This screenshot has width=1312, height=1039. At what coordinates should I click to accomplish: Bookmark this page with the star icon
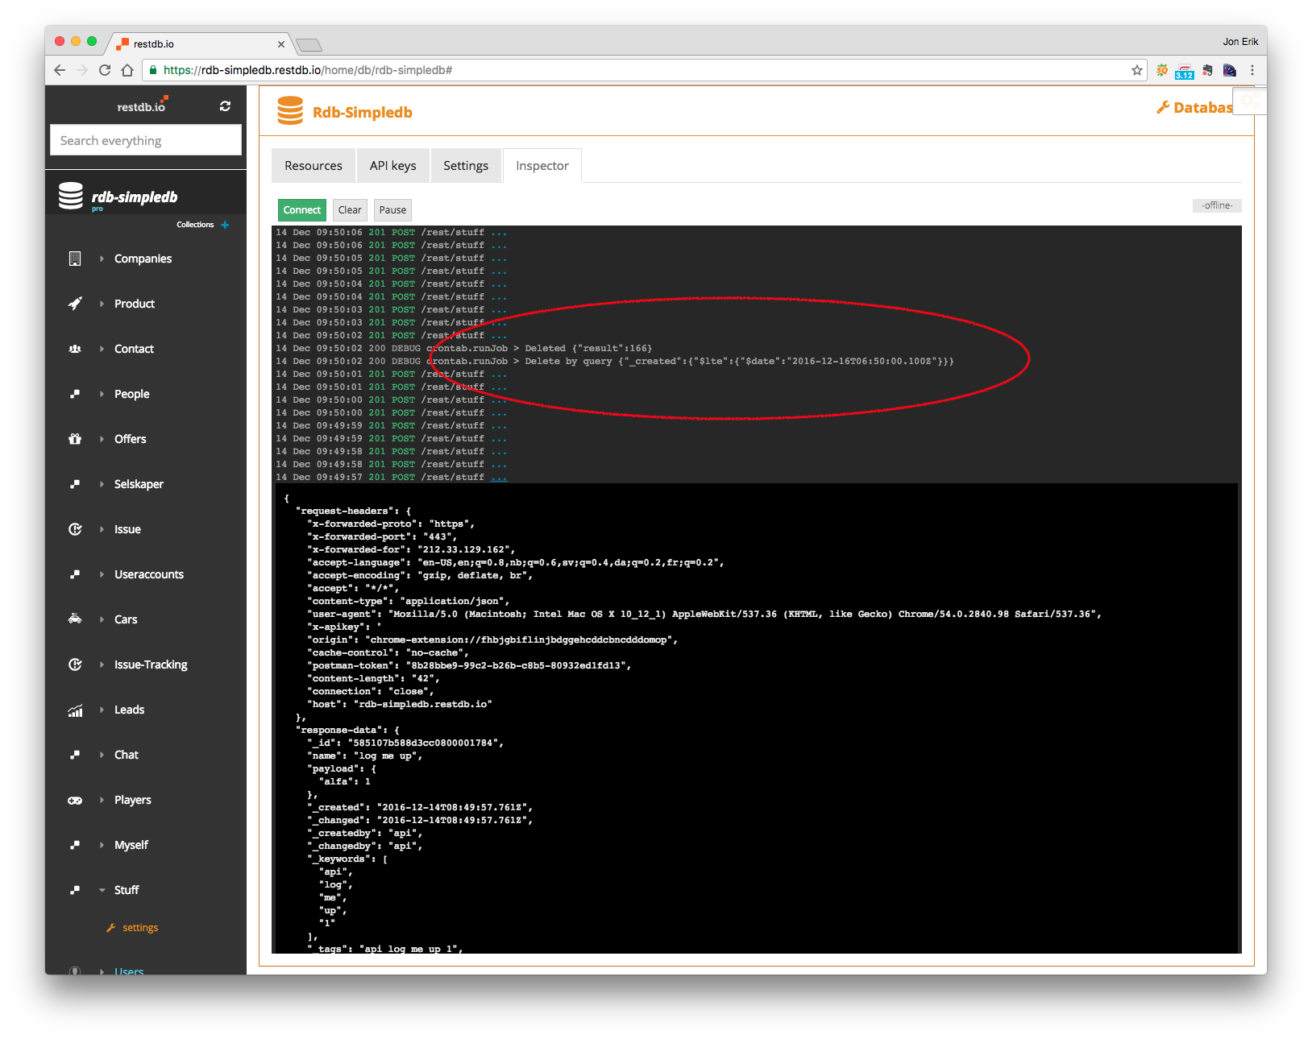pyautogui.click(x=1137, y=70)
